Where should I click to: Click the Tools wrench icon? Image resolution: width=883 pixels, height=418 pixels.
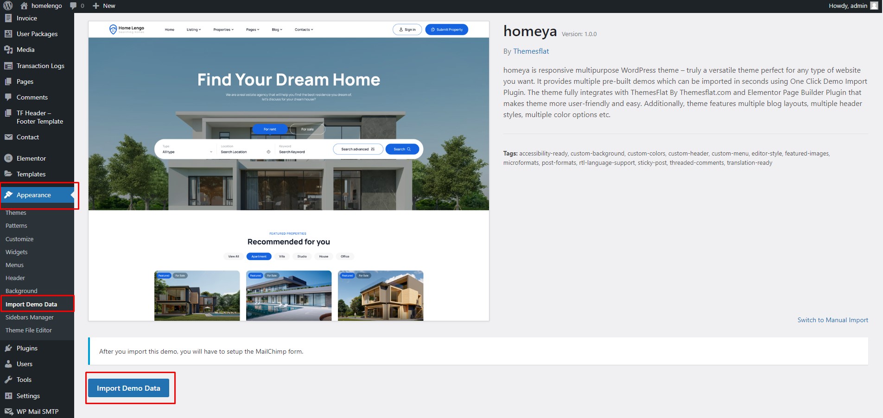click(8, 380)
